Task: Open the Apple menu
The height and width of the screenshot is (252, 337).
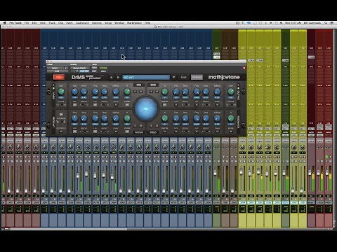Action: click(x=5, y=23)
